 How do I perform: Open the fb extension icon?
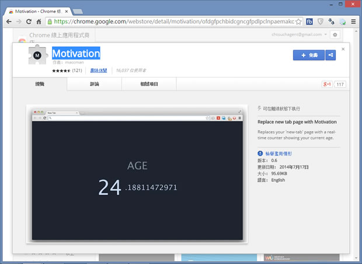point(309,22)
